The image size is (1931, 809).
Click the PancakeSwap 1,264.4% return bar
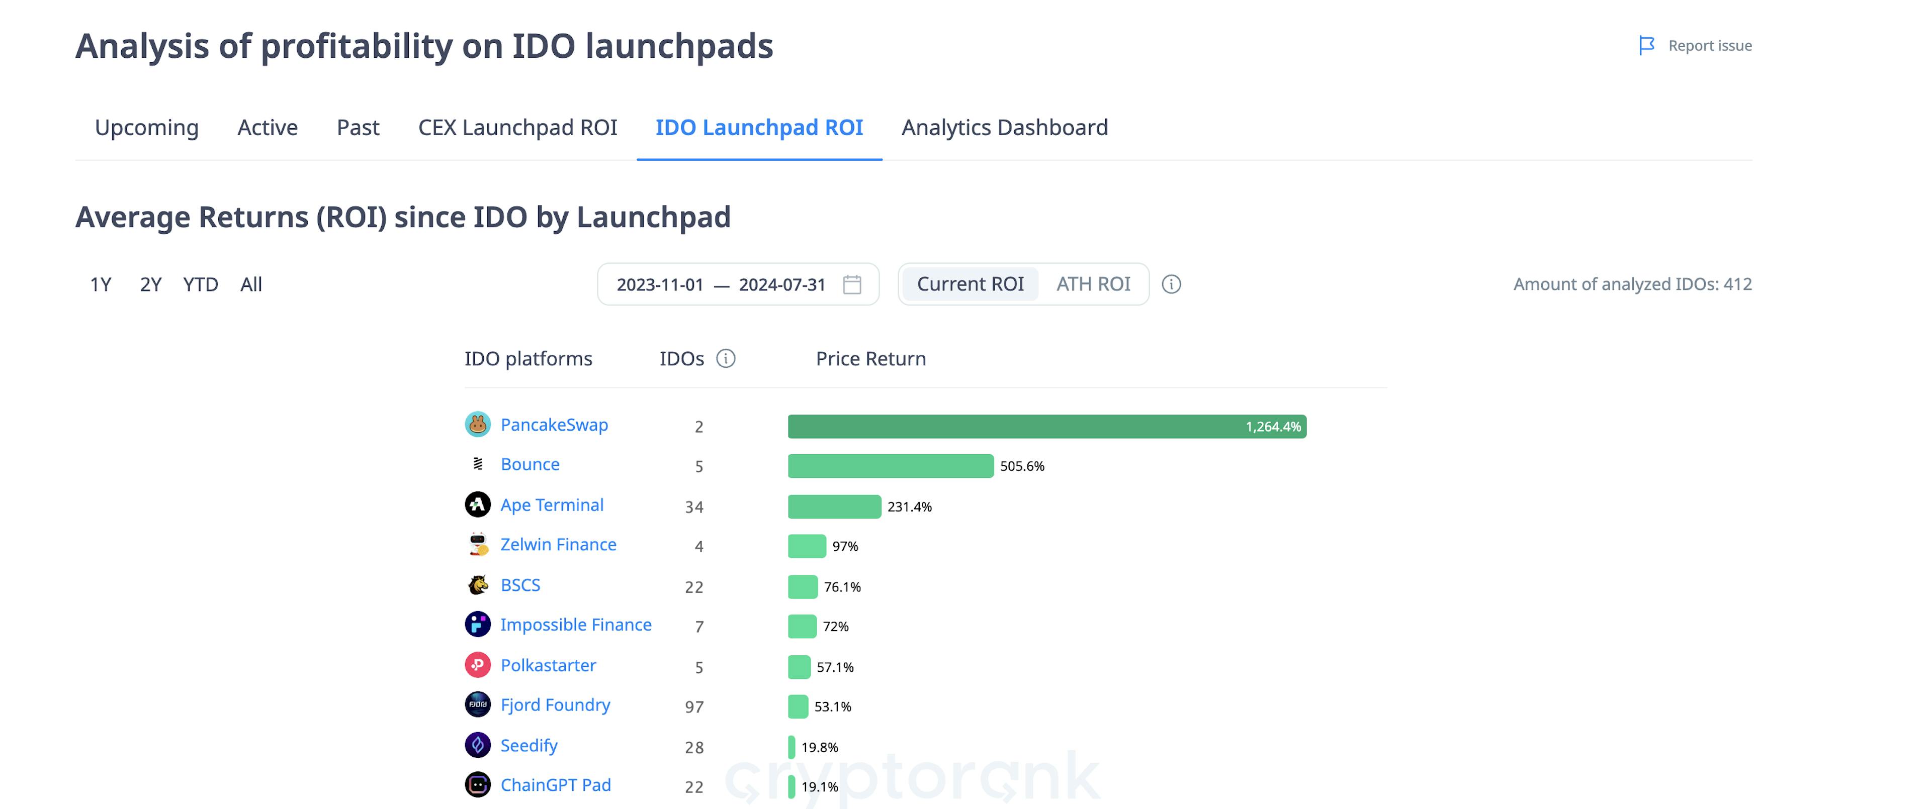[1046, 426]
